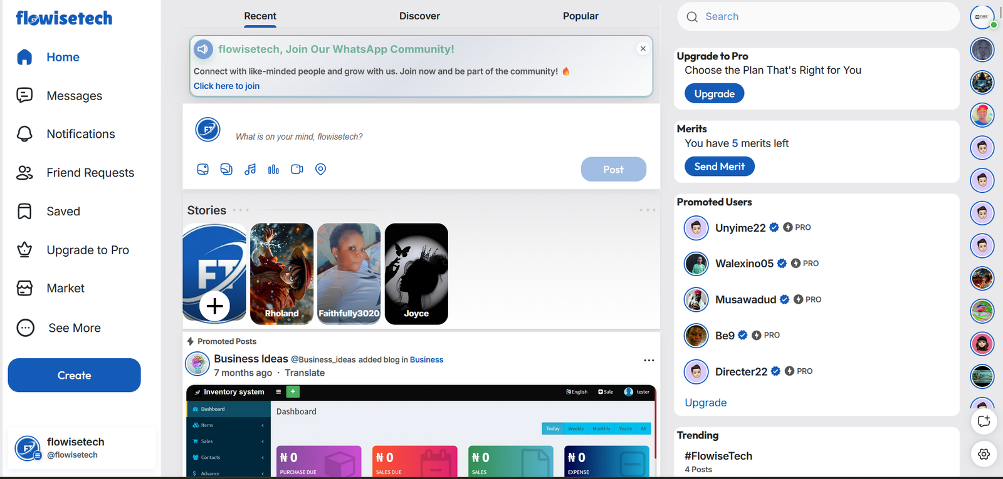Attach a photo using the image icon

coord(202,169)
